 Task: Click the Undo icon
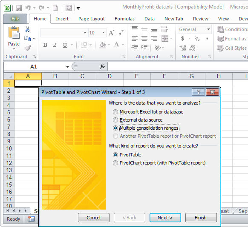coord(28,8)
